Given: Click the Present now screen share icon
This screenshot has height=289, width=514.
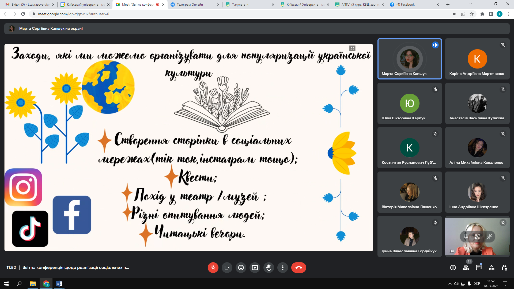Looking at the screenshot, I should (x=255, y=268).
